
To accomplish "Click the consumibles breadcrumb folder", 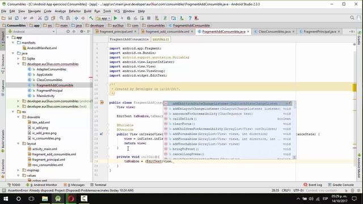I will (154, 25).
